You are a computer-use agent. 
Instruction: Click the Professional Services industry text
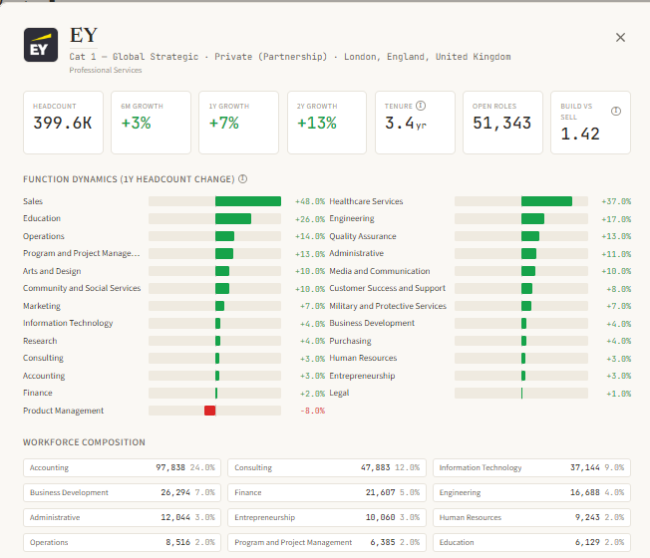tap(106, 70)
